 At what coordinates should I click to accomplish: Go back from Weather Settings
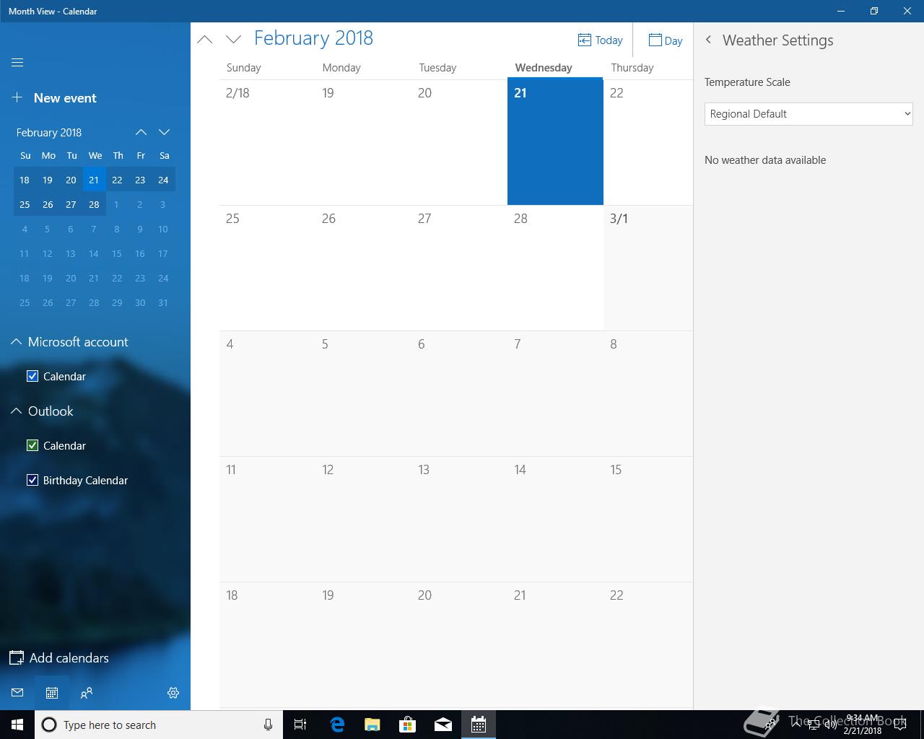click(708, 40)
